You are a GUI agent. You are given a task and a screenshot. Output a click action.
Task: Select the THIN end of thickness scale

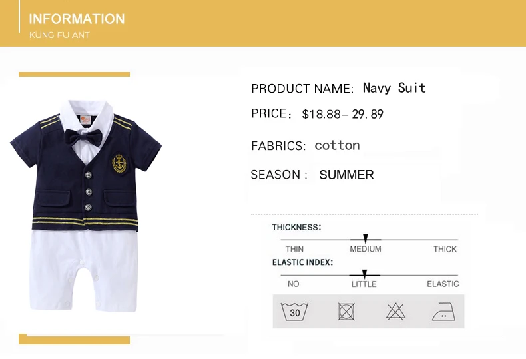point(294,249)
